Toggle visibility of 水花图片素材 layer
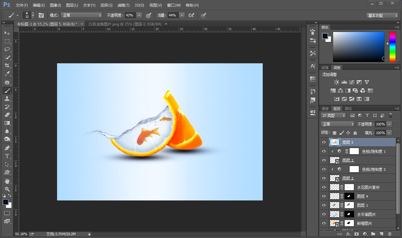Viewport: 402px width, 238px height. pos(324,187)
